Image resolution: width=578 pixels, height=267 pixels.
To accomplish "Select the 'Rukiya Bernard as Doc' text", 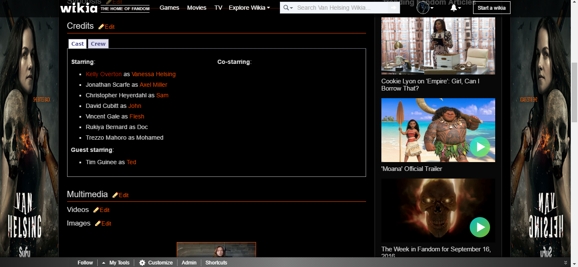I will pyautogui.click(x=117, y=127).
